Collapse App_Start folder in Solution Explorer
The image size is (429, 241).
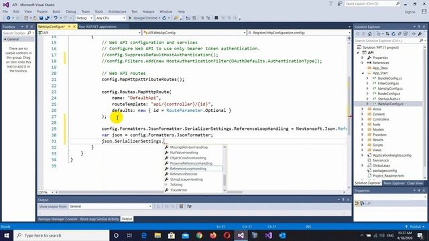pos(363,73)
